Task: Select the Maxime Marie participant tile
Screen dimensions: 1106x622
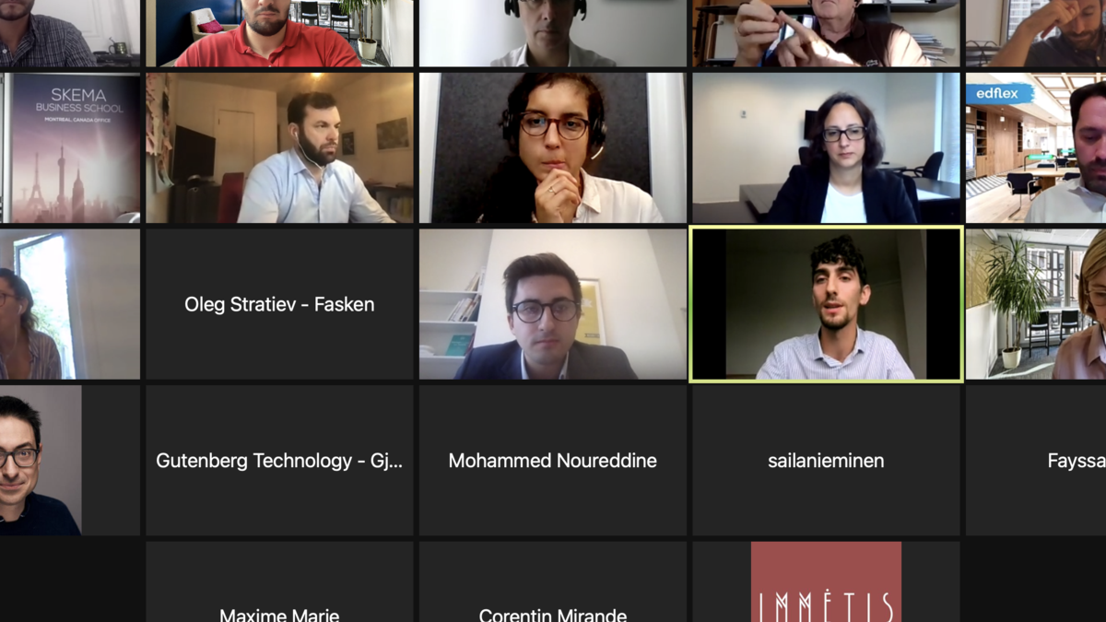Action: pos(279,581)
